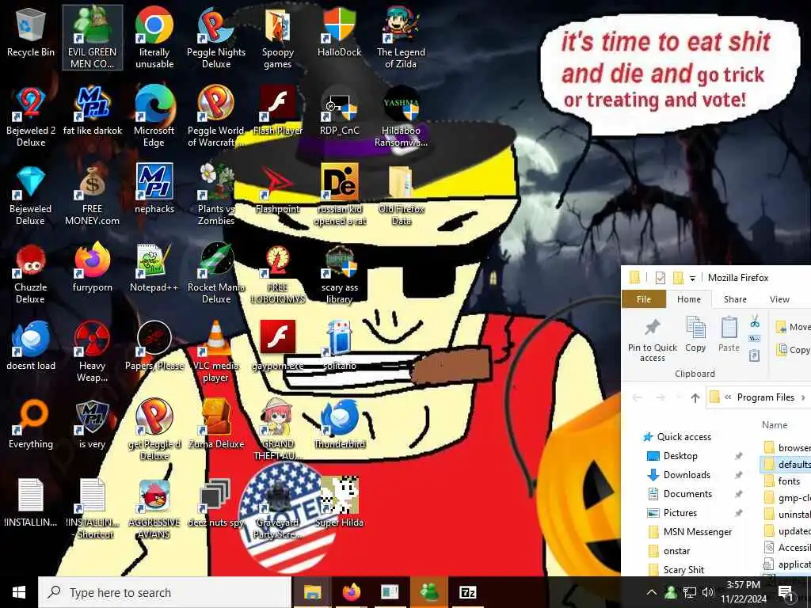811x608 pixels.
Task: Click Program Files in address path
Action: pos(766,397)
